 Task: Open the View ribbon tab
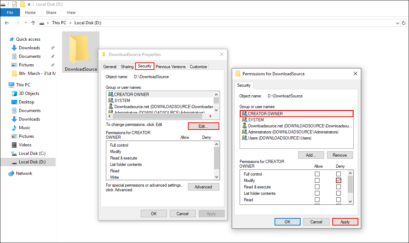pos(71,12)
